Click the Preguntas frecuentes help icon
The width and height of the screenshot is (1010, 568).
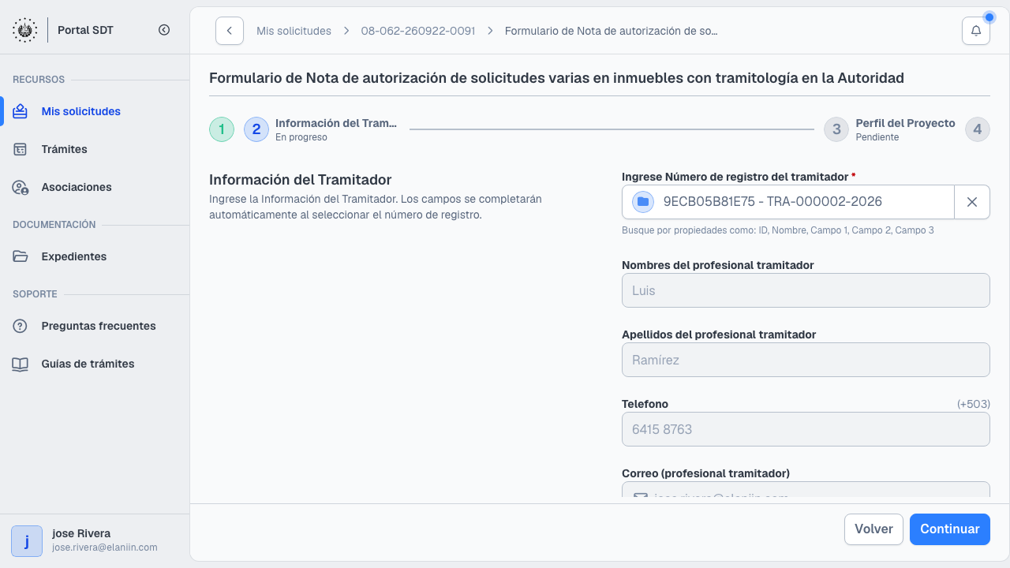tap(21, 326)
